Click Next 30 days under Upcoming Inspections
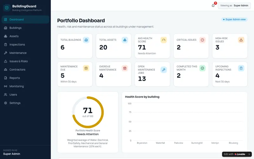254x159 pixels. pyautogui.click(x=223, y=82)
